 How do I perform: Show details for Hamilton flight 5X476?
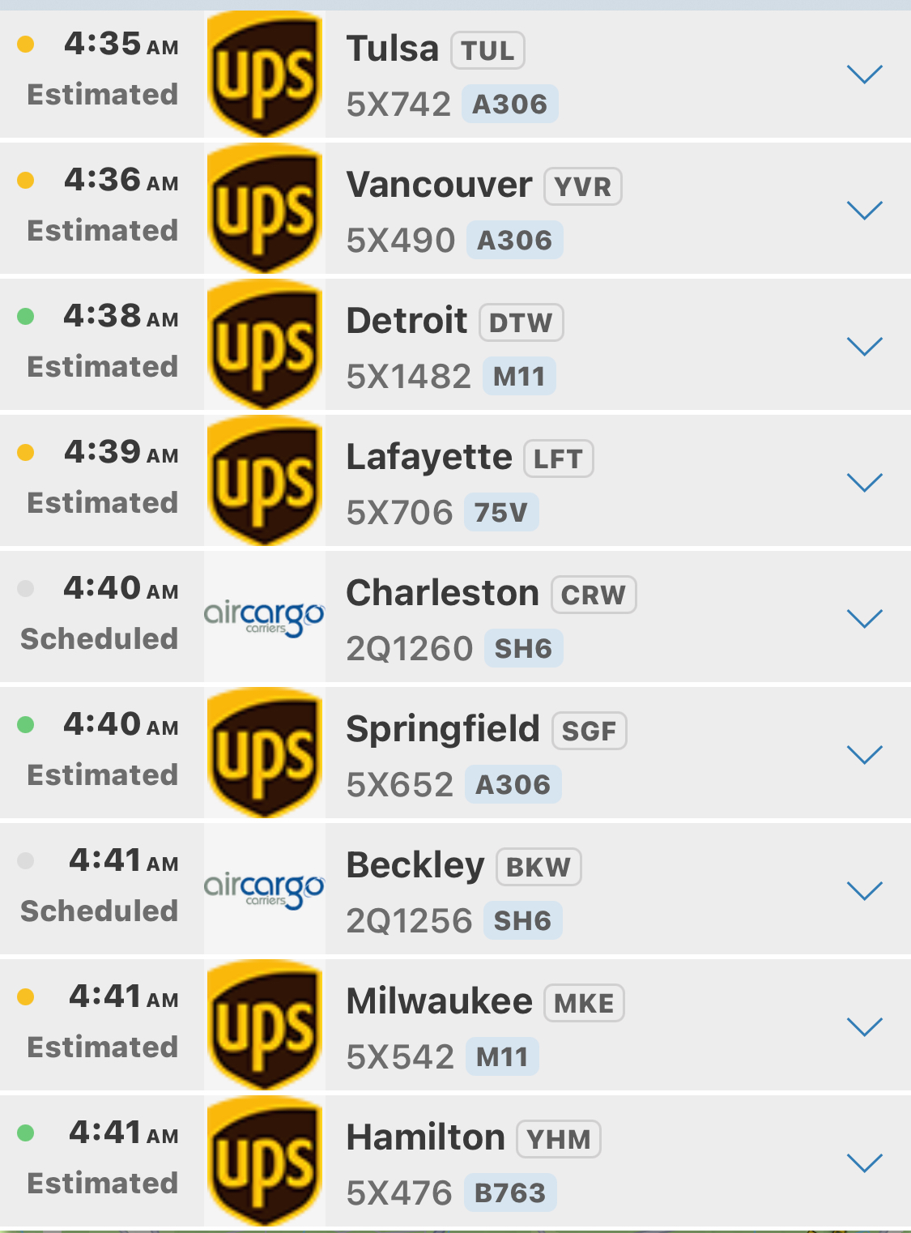pyautogui.click(x=864, y=1163)
